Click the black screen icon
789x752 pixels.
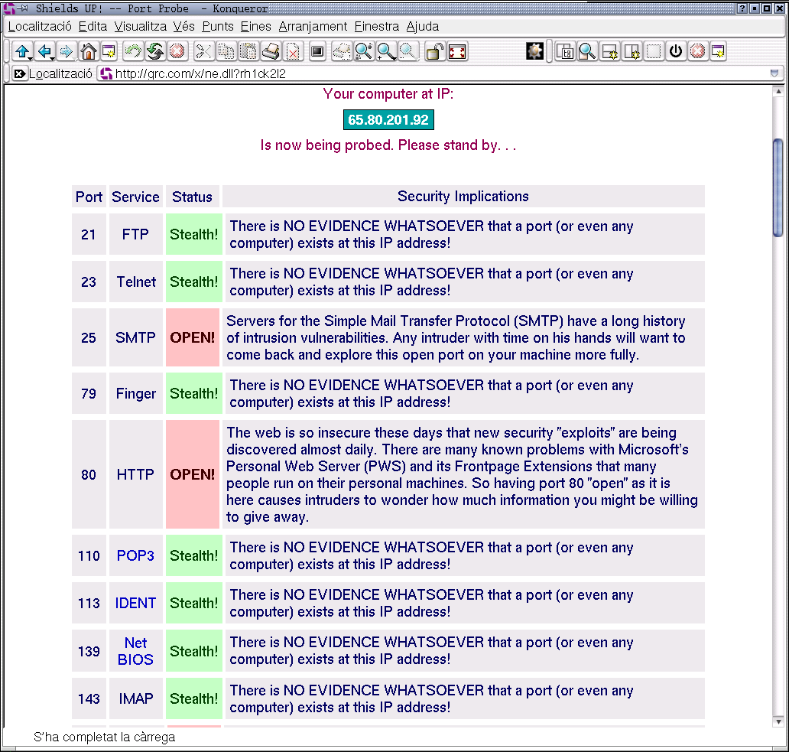317,50
